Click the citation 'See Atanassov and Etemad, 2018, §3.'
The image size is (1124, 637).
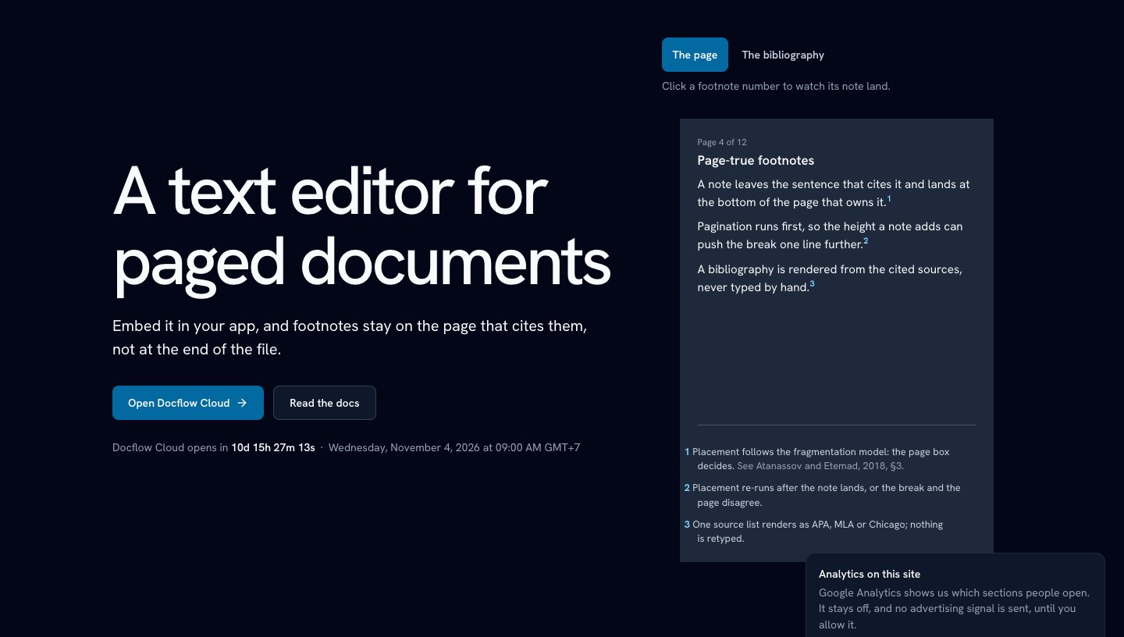tap(820, 466)
